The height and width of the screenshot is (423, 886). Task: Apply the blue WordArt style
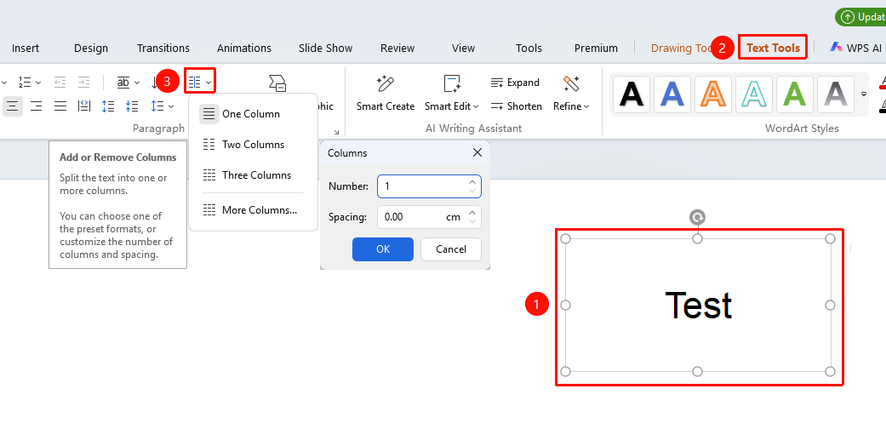coord(672,94)
